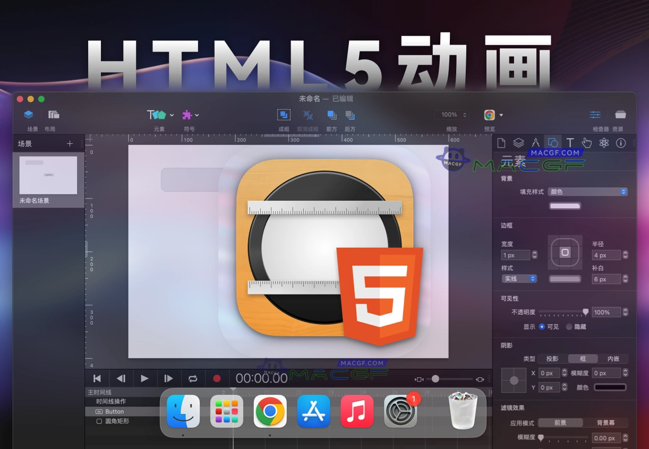Open the 元素 elements insert menu
This screenshot has height=449, width=649.
(160, 115)
